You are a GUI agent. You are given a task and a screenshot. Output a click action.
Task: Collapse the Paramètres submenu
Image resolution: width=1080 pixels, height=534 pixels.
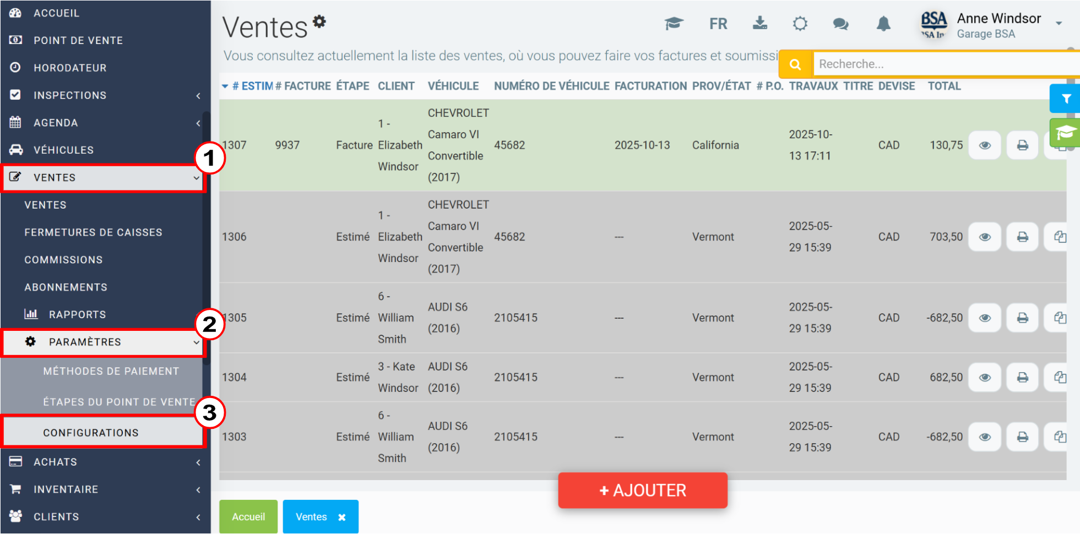(x=104, y=342)
